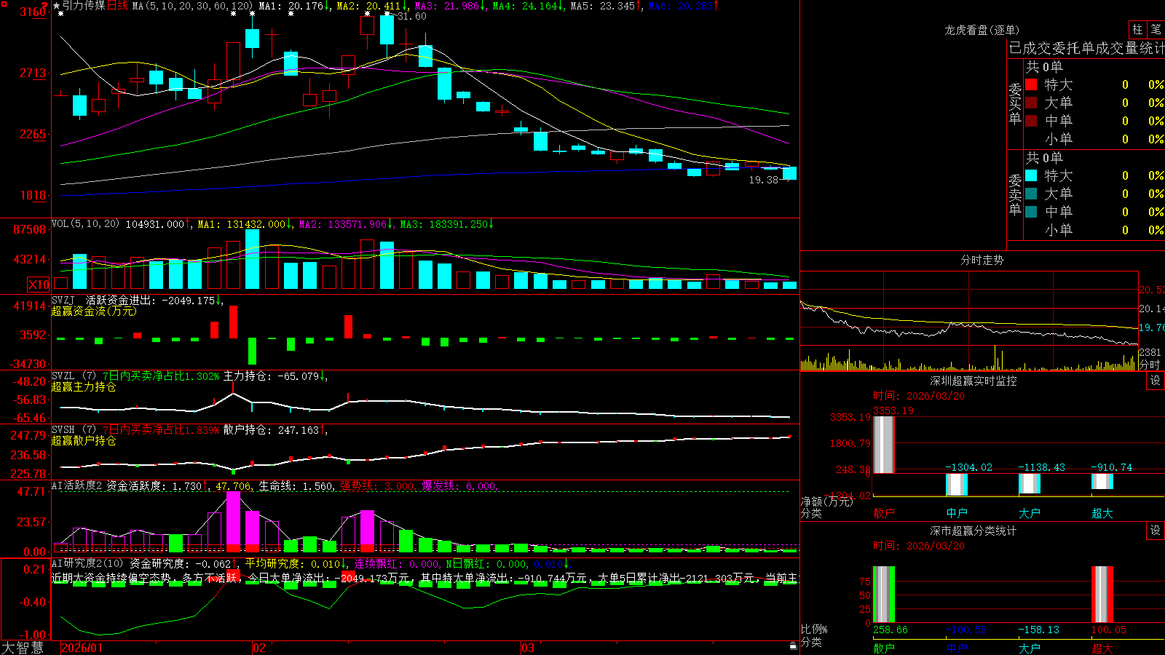Click the 笔 tick-view icon

tap(1156, 29)
